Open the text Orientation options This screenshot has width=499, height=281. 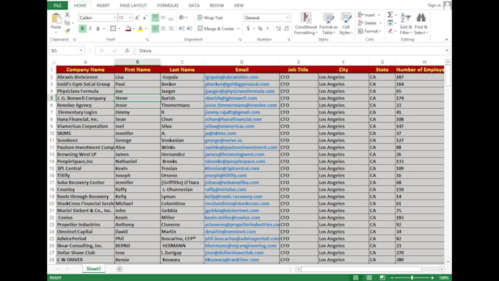point(183,18)
